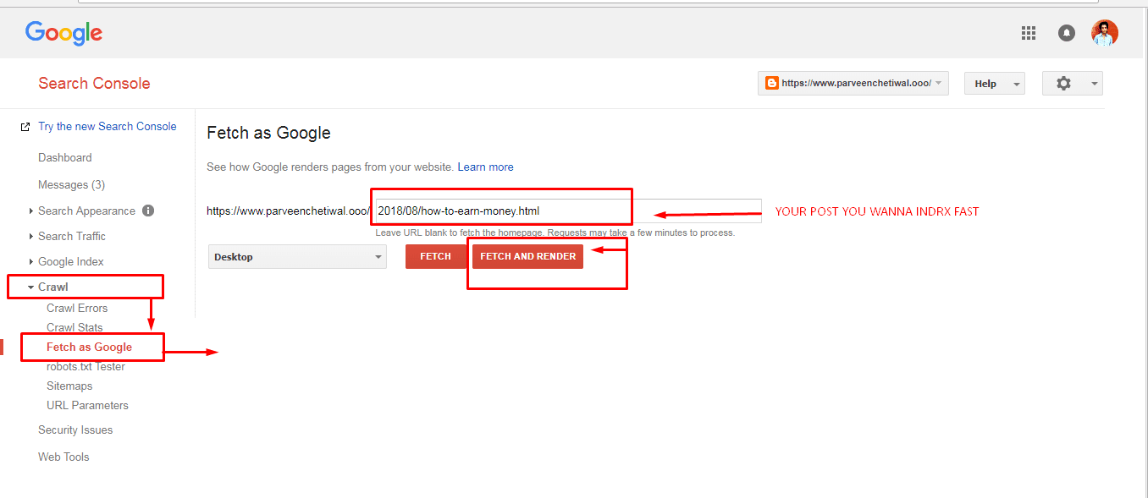The image size is (1148, 498).
Task: Open the property selector dropdown for parveenchetiwal.ooo
Action: coord(853,83)
